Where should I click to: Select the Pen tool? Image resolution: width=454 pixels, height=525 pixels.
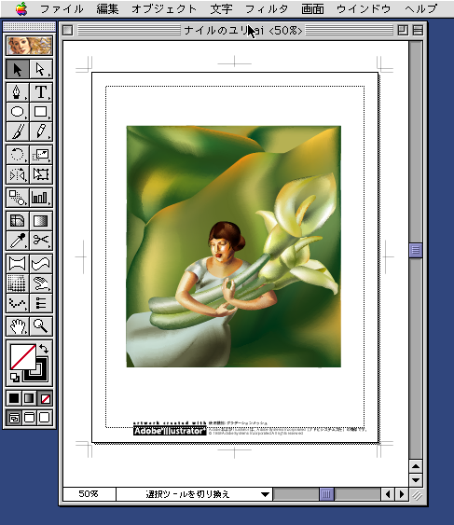[x=17, y=92]
